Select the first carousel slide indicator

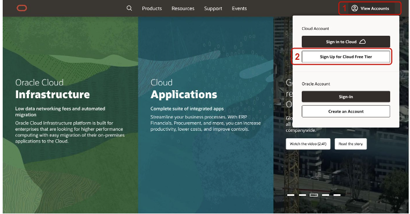291,195
